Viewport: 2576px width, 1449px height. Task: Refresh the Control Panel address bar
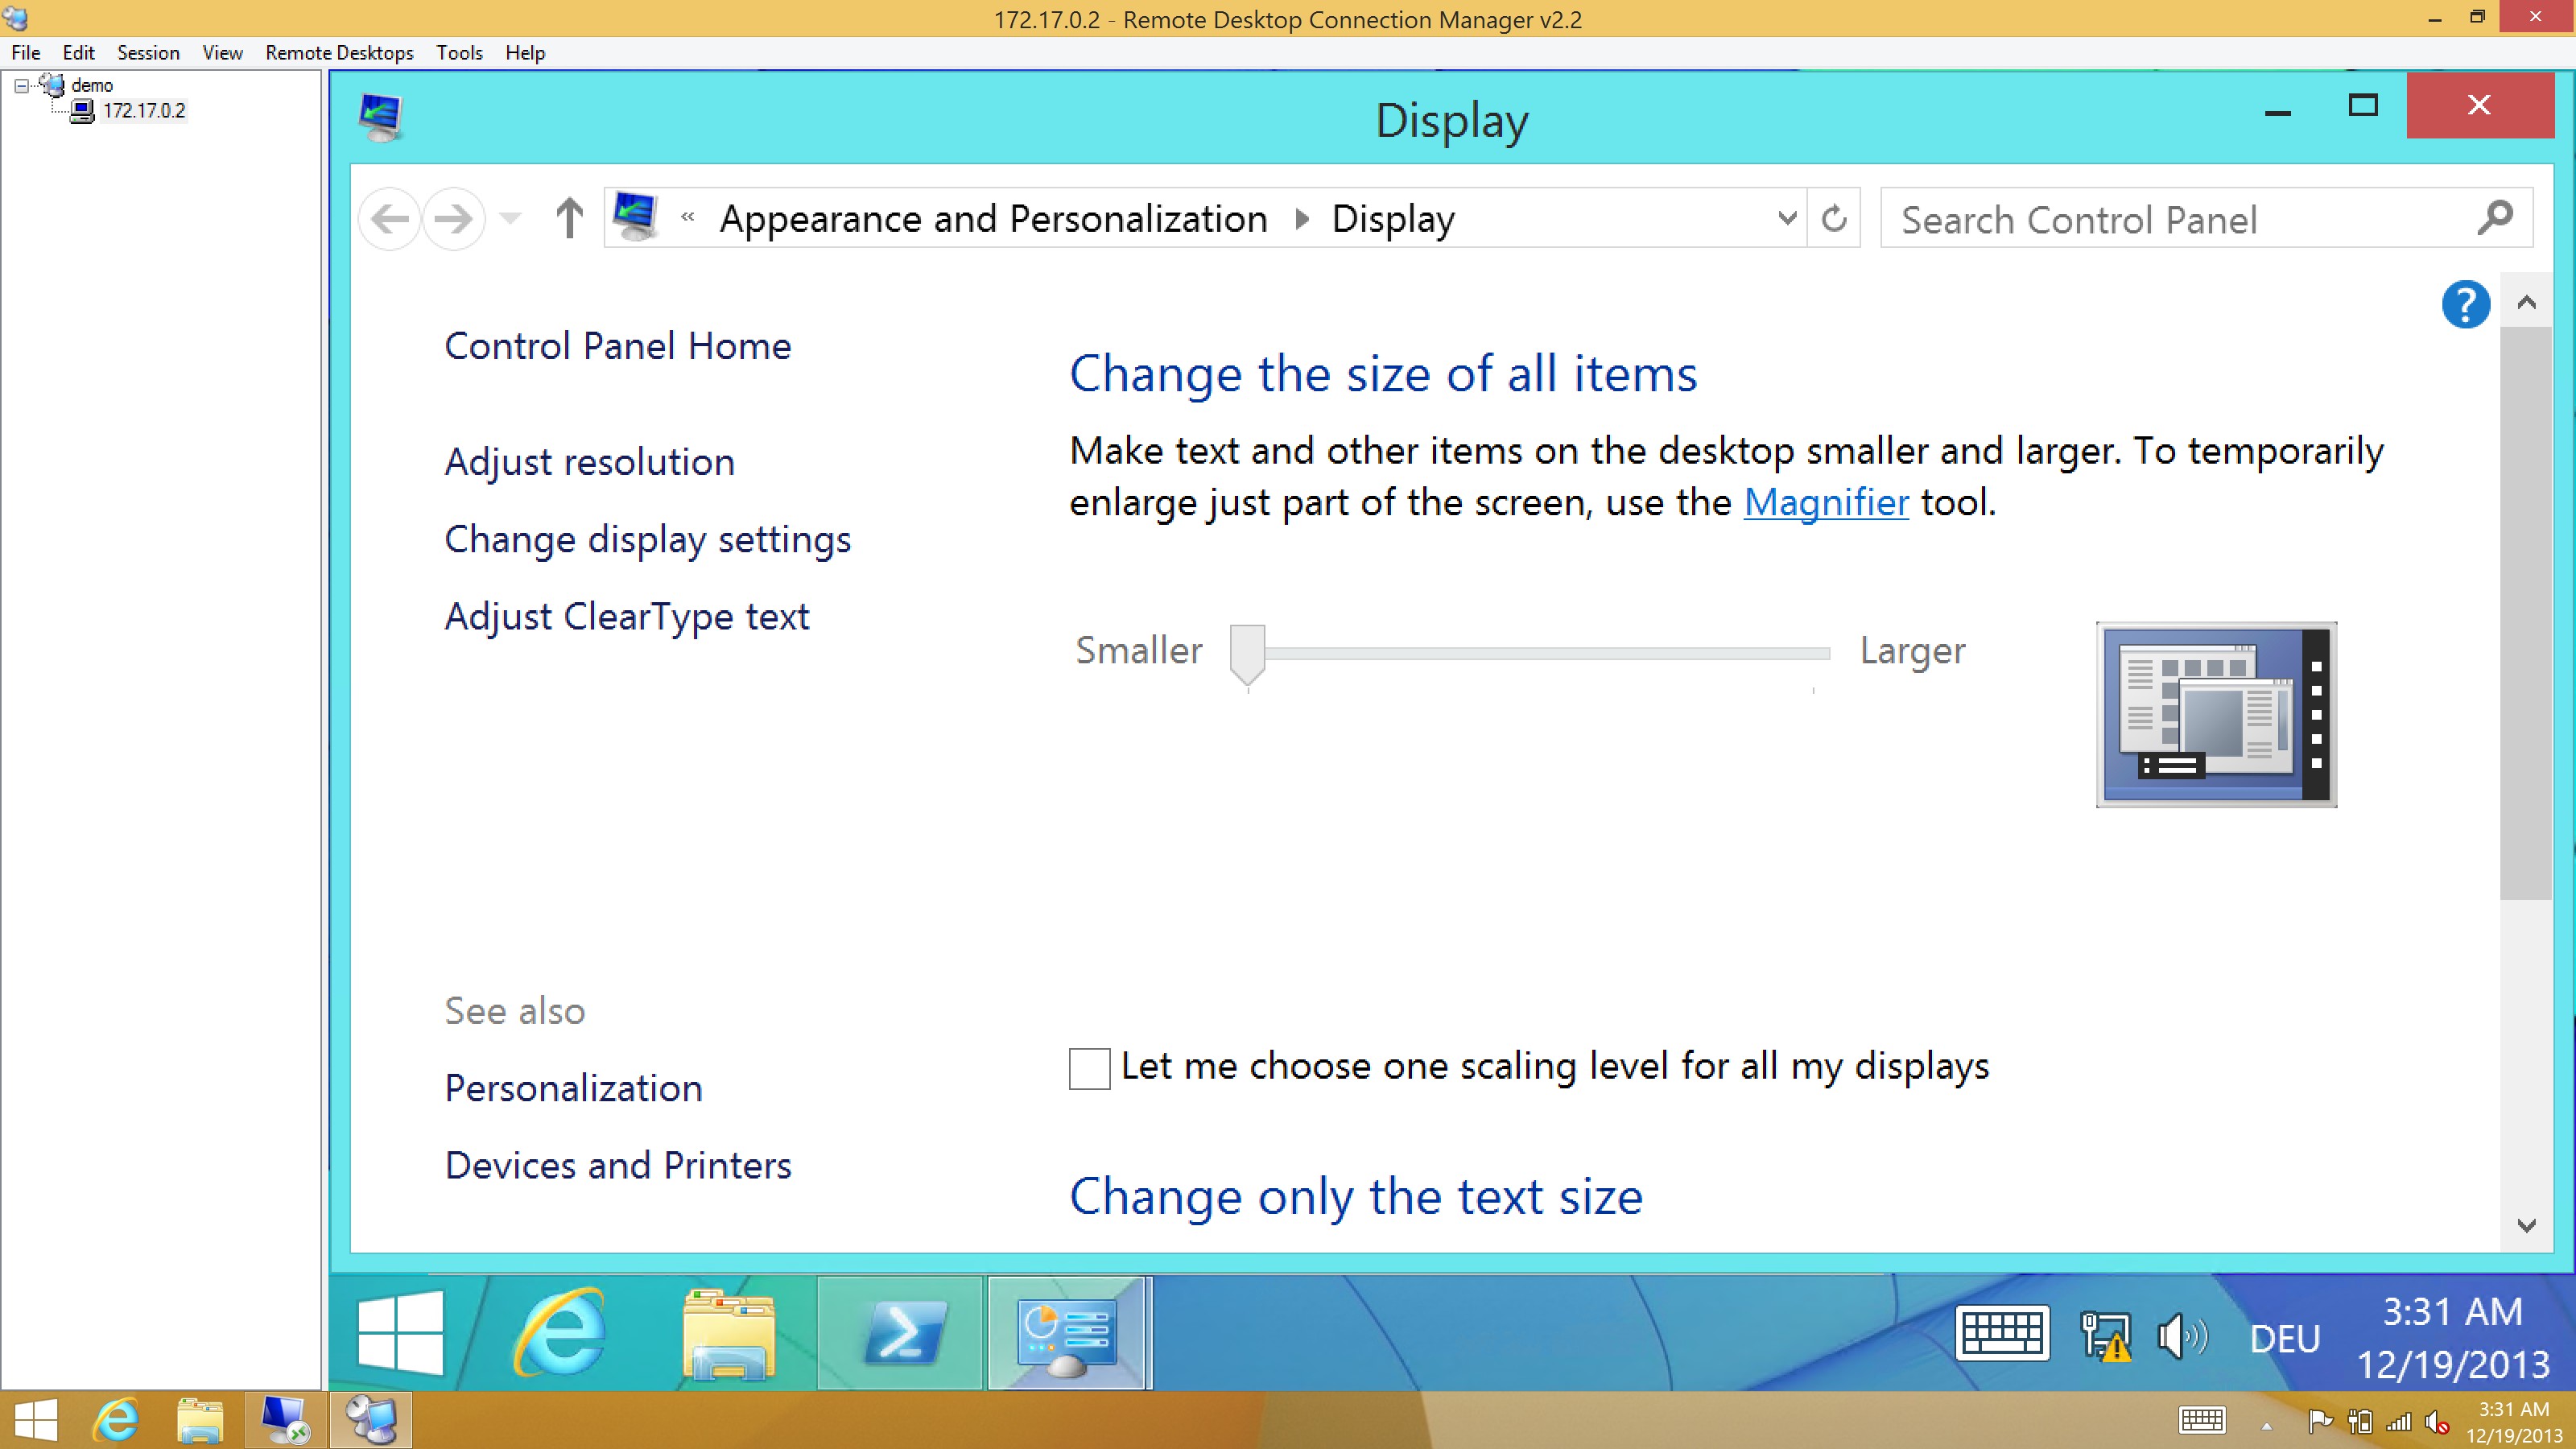[1833, 218]
